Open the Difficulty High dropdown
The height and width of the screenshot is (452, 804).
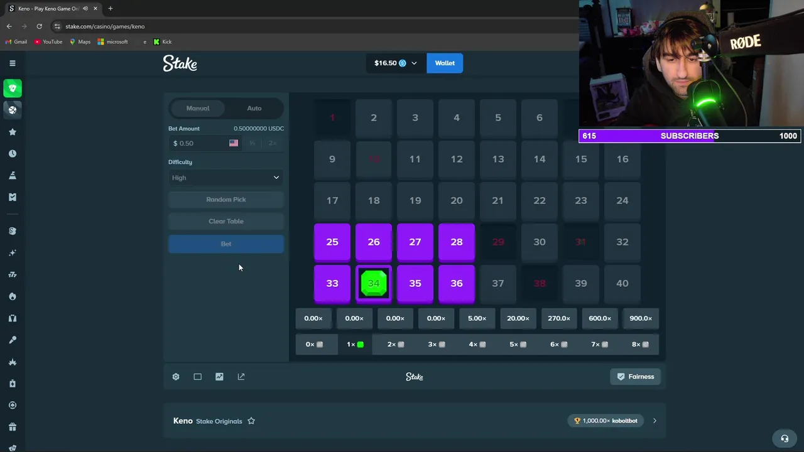(226, 178)
